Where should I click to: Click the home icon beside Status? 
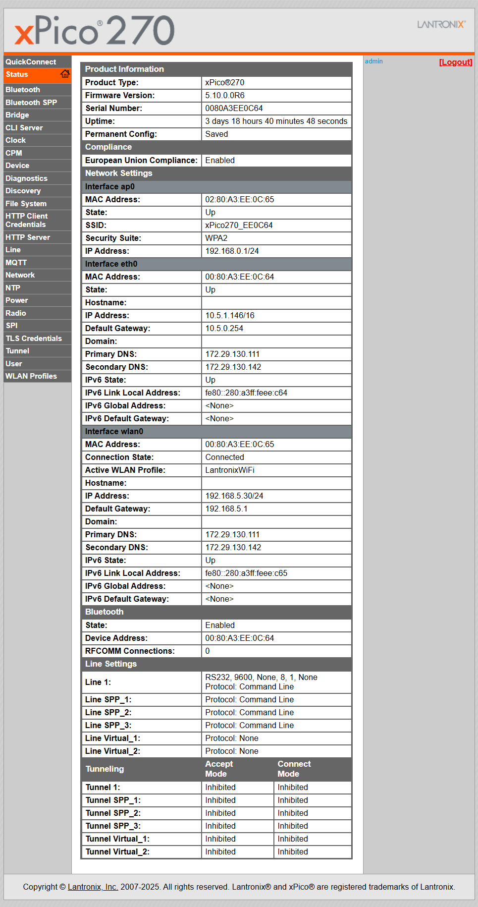(x=65, y=74)
